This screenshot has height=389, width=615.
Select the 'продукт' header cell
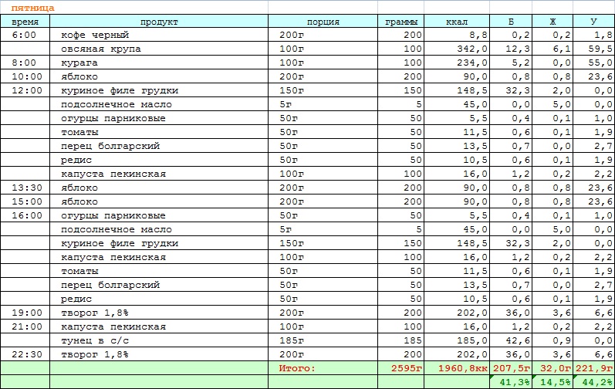(161, 22)
